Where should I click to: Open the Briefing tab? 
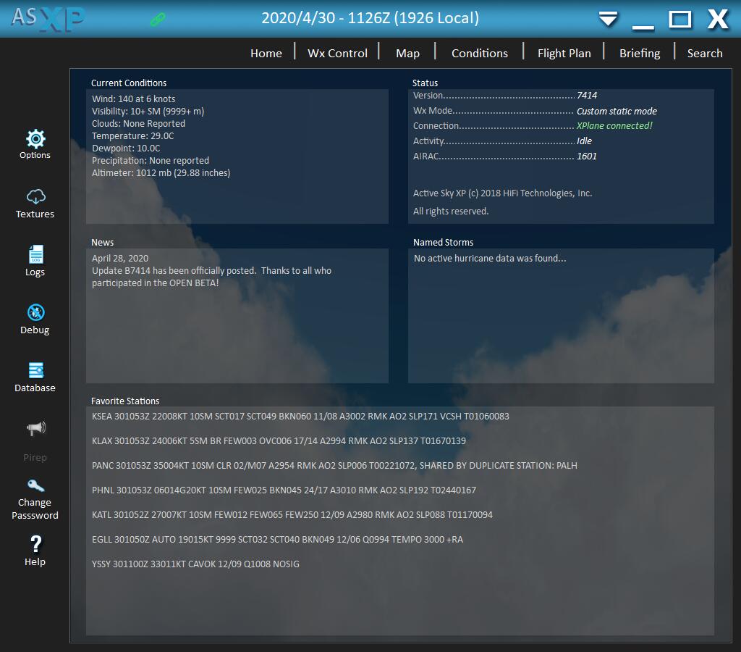click(x=640, y=53)
